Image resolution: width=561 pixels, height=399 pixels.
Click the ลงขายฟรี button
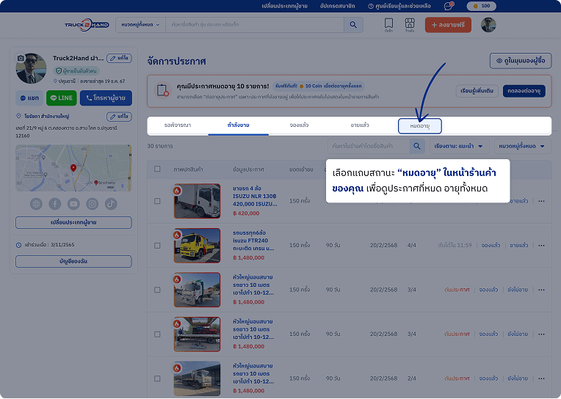[x=449, y=25]
